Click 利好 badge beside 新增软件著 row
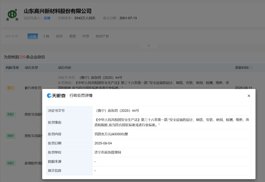Image resolution: width=265 pixels, height=182 pixels. pos(10,163)
